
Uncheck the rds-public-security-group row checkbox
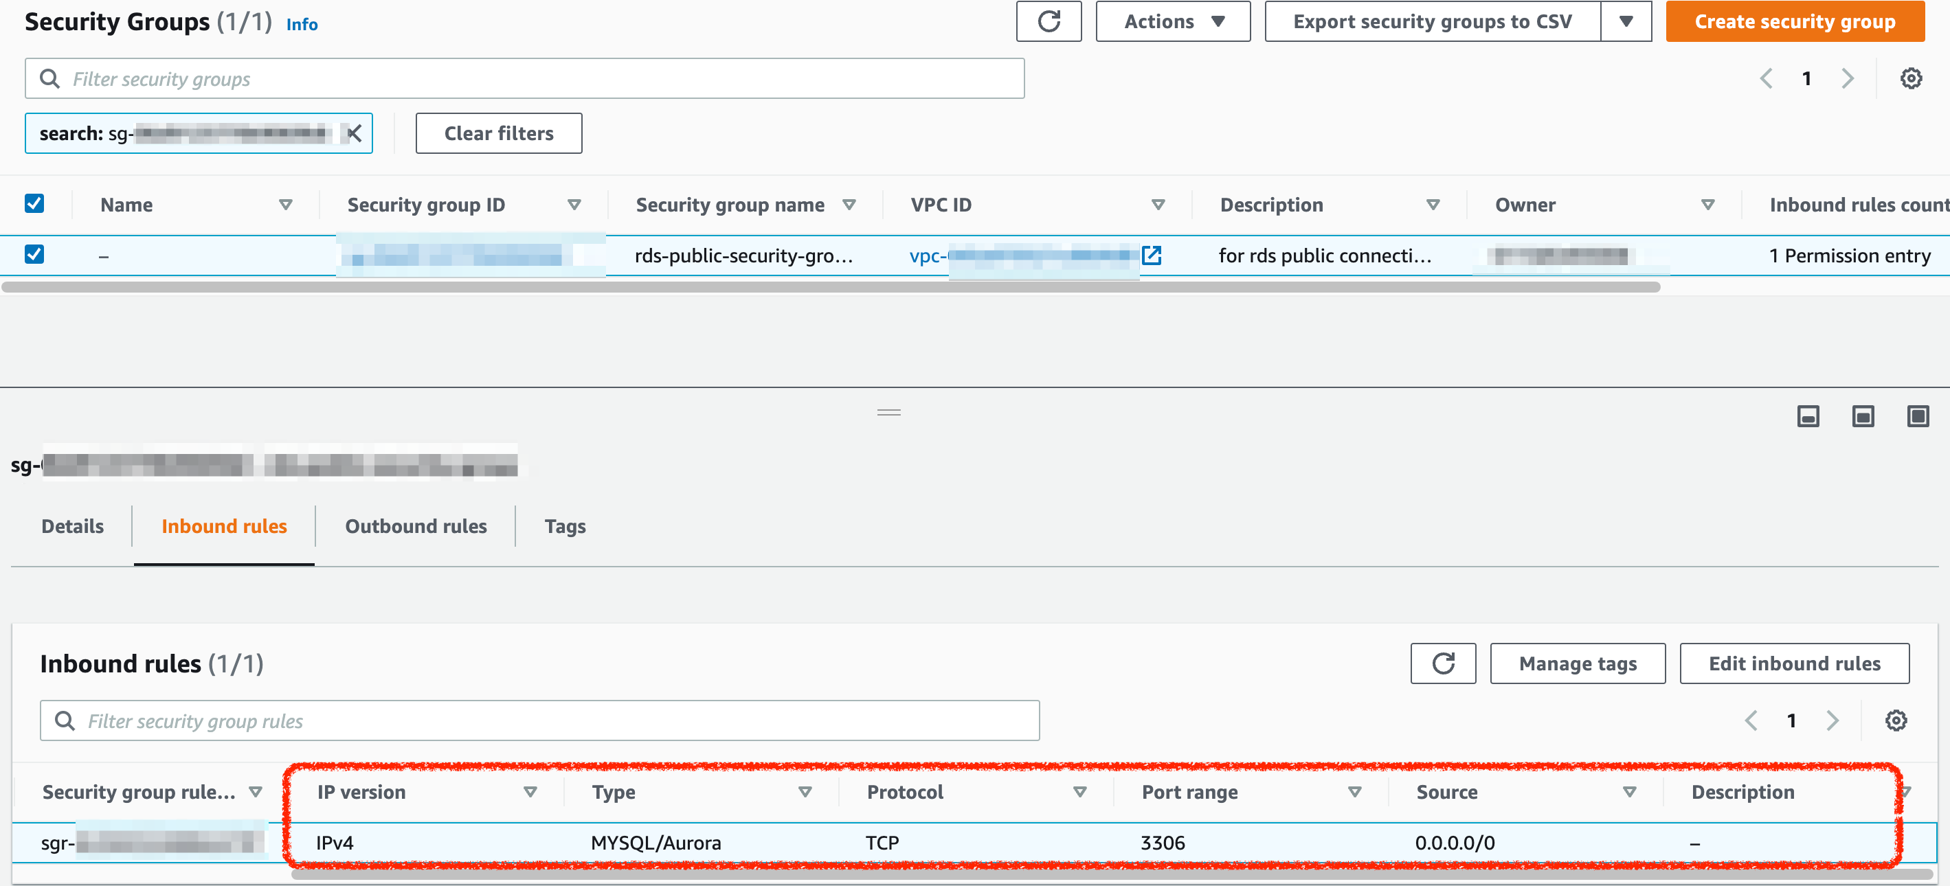34,254
